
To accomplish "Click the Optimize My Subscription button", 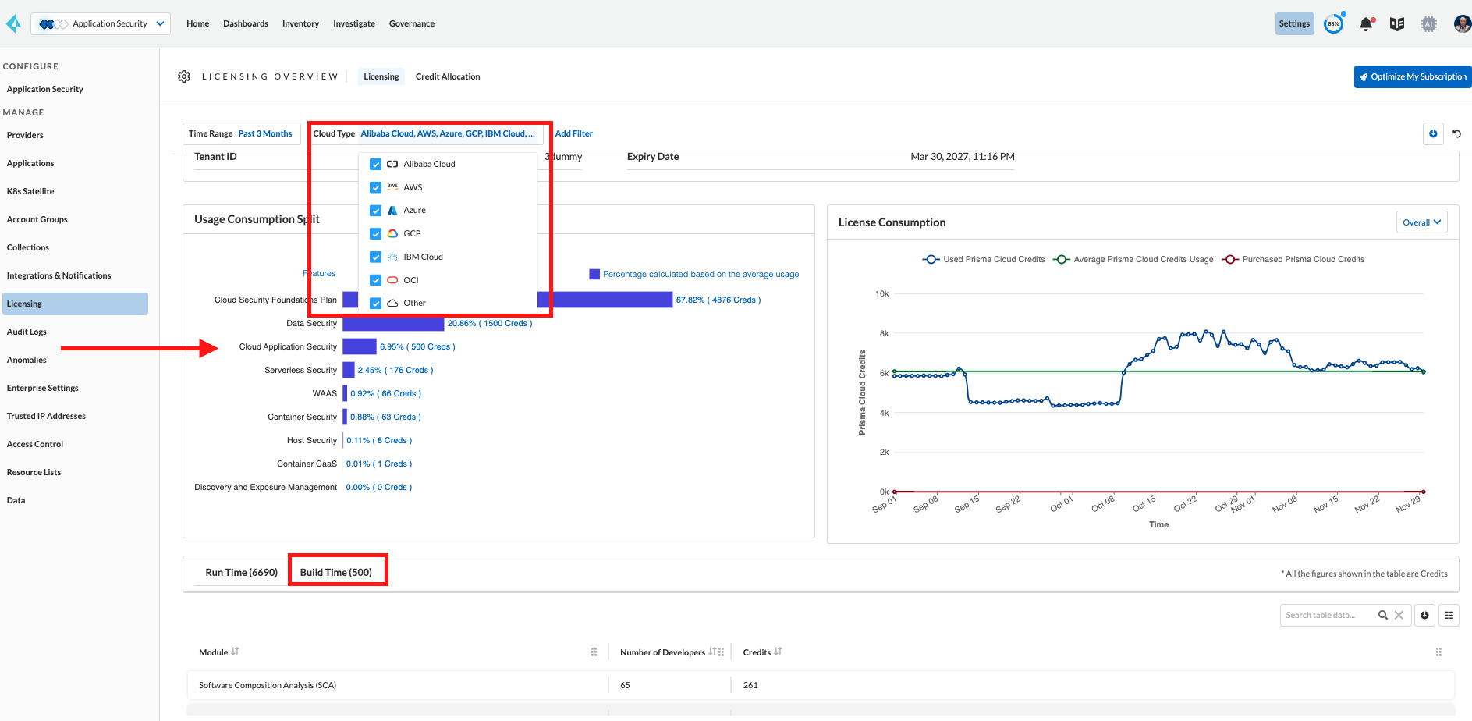I will pos(1413,76).
